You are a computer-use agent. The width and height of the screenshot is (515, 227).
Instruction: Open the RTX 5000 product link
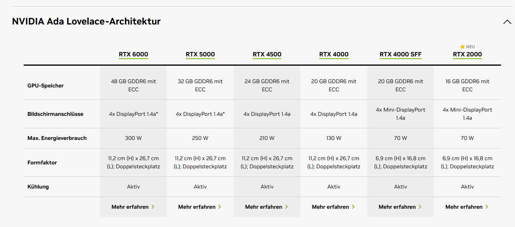[200, 54]
